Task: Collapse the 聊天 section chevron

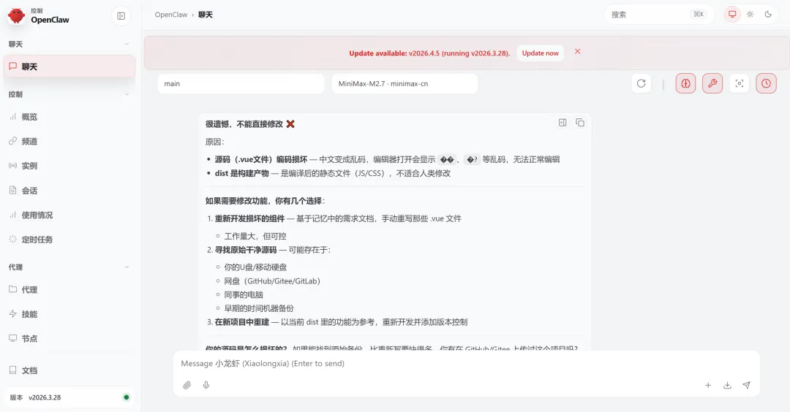Action: pos(127,45)
